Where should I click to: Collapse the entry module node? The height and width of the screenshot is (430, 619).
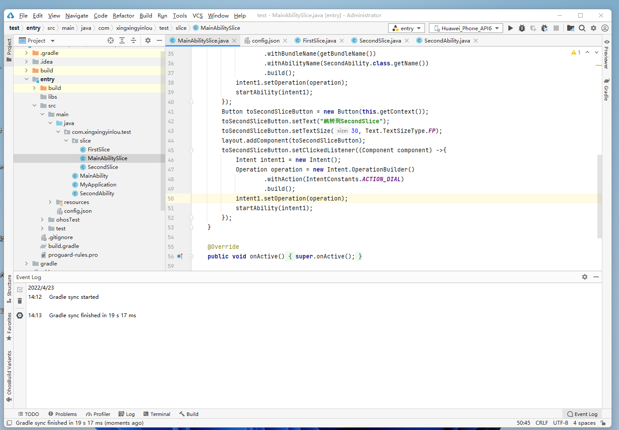(x=26, y=79)
